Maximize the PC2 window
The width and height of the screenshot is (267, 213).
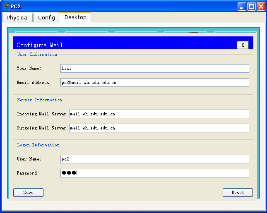point(251,6)
